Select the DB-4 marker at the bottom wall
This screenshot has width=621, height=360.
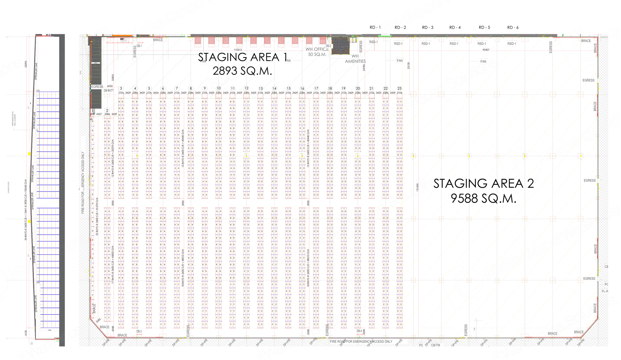pyautogui.click(x=359, y=331)
